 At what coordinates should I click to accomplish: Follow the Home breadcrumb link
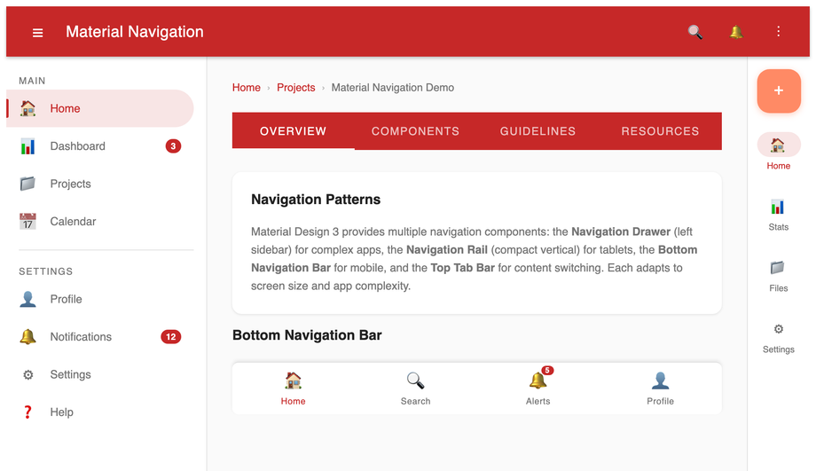coord(247,88)
